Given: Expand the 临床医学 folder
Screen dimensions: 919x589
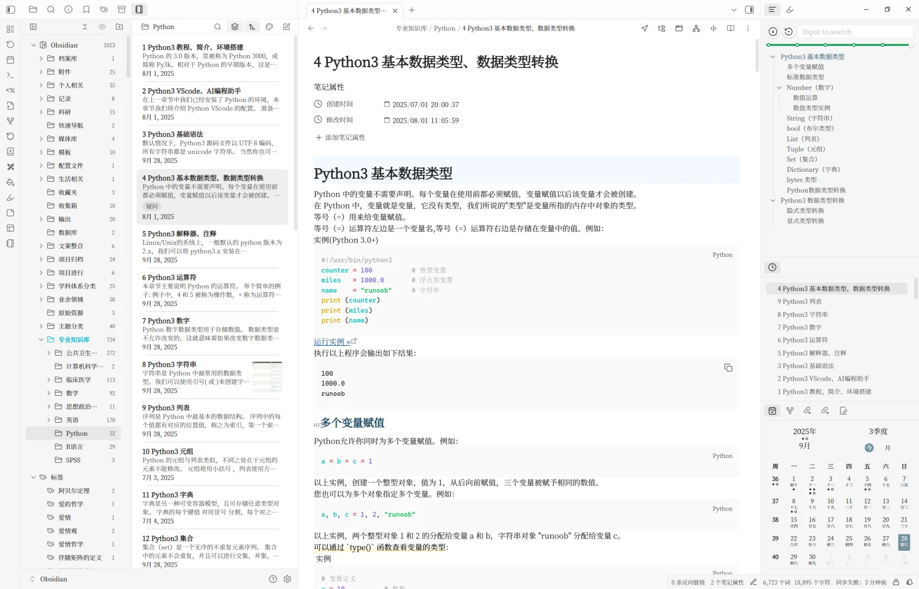Looking at the screenshot, I should tap(49, 380).
